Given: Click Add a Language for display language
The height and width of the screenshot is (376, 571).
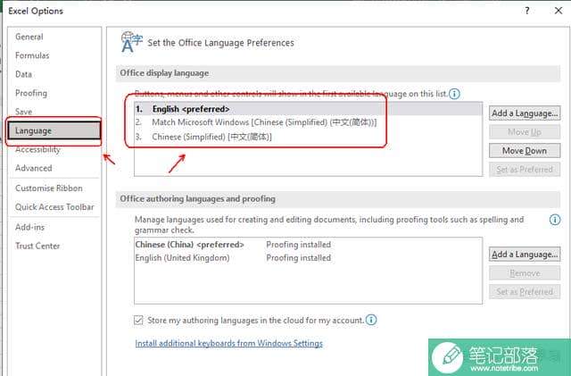Looking at the screenshot, I should pos(525,113).
